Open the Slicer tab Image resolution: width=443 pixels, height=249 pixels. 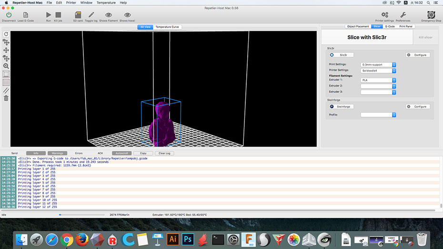point(377,26)
